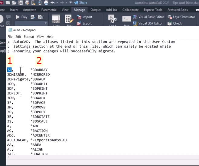Click the 3DNavigate alias text
199x166 pixels.
click(18, 79)
